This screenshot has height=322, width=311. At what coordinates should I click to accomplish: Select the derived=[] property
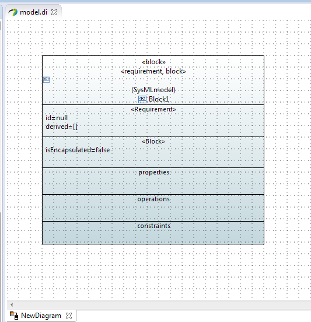point(62,127)
